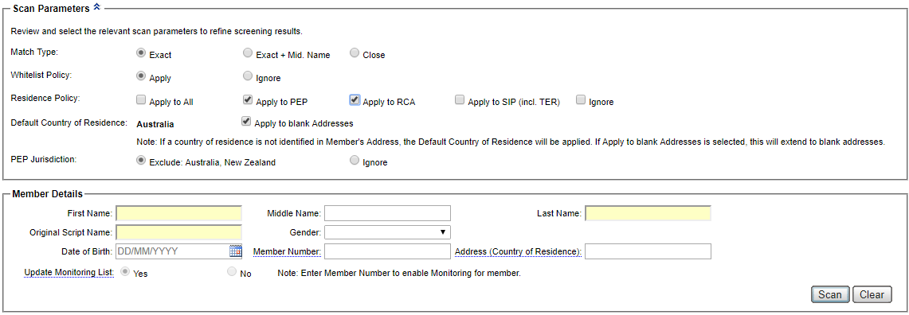Image resolution: width=909 pixels, height=315 pixels.
Task: Uncheck Apply to blank Addresses
Action: tap(246, 122)
